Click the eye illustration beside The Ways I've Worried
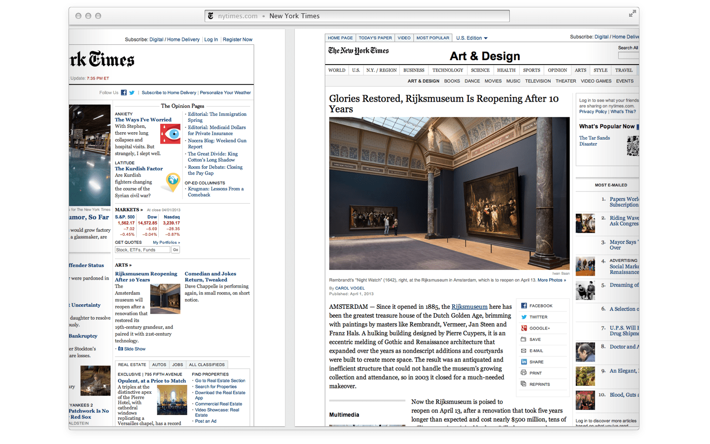 170,134
